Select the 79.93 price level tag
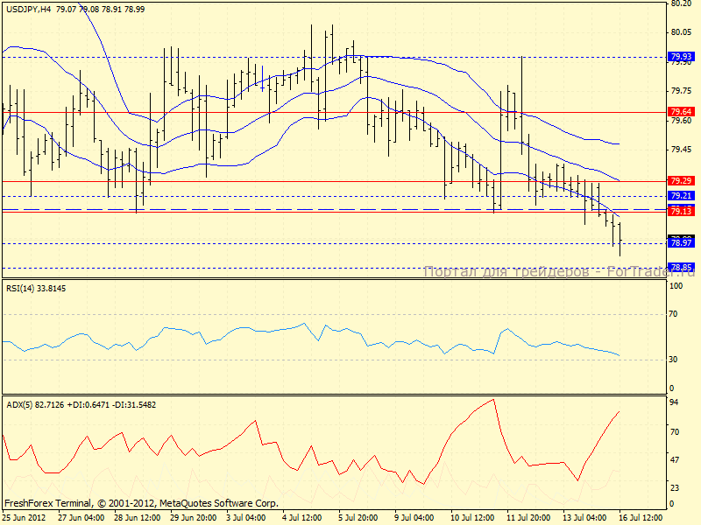 tap(681, 57)
